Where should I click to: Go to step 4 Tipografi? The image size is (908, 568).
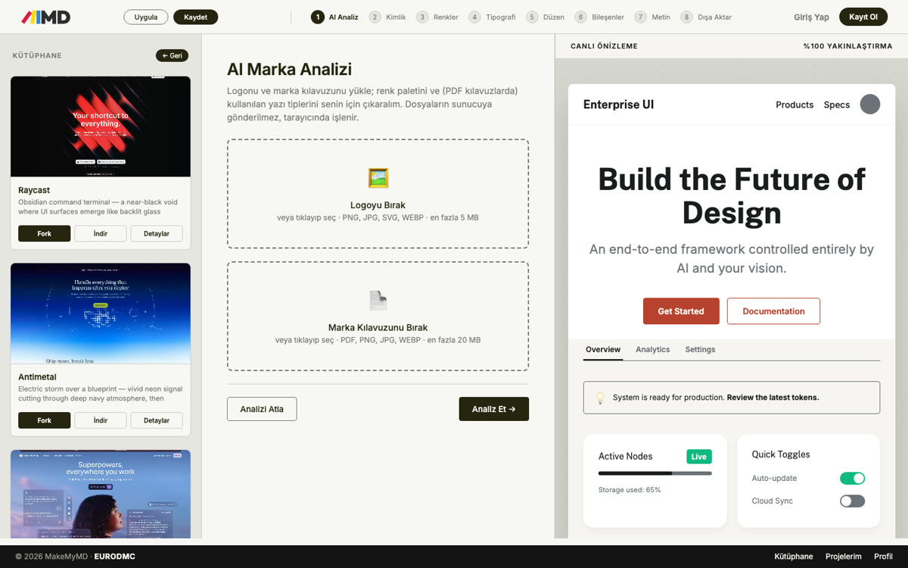coord(493,17)
